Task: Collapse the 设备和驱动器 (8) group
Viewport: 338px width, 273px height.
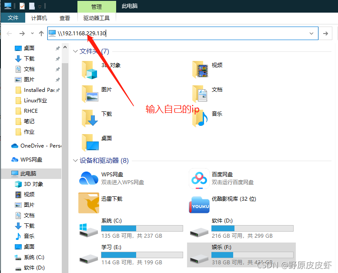Action: tap(75, 161)
